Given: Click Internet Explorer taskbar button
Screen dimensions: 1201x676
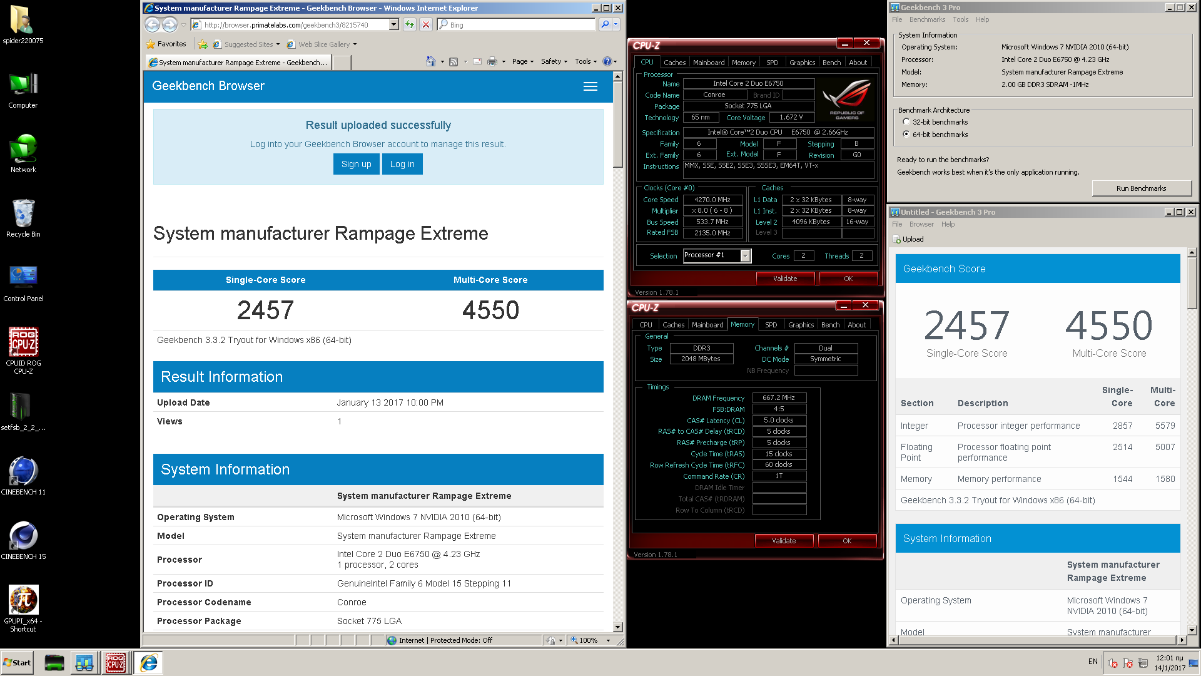Looking at the screenshot, I should point(149,662).
